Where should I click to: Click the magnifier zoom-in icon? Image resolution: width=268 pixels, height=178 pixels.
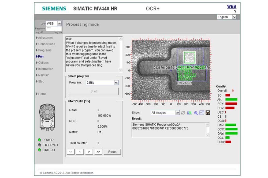[196, 113]
